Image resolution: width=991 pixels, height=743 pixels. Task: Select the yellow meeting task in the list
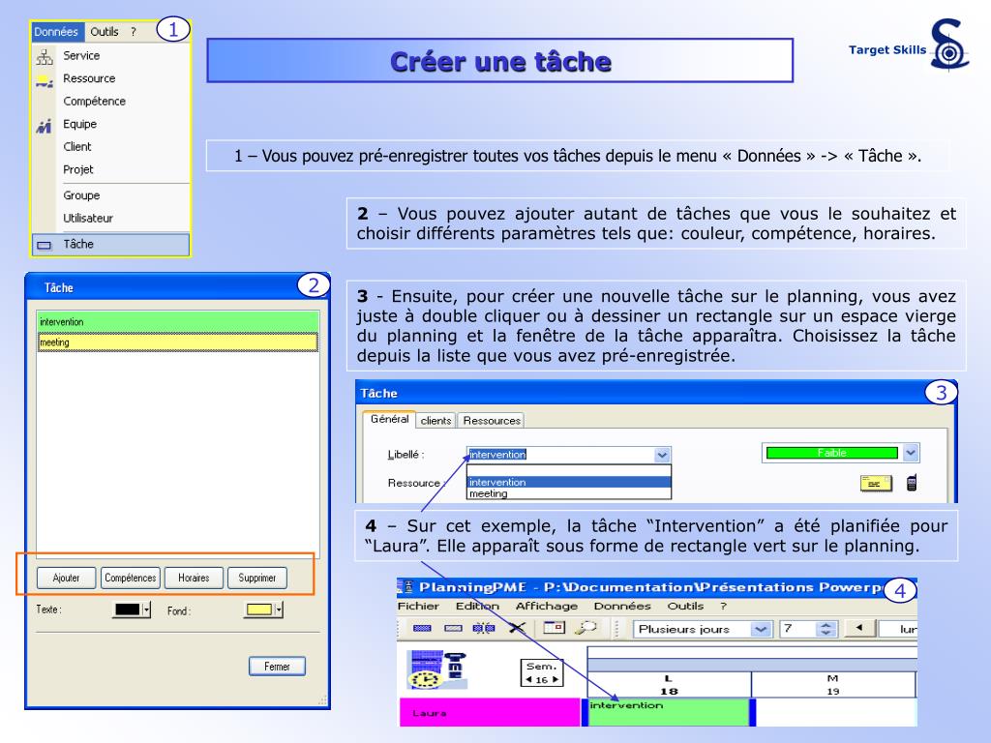(x=178, y=342)
